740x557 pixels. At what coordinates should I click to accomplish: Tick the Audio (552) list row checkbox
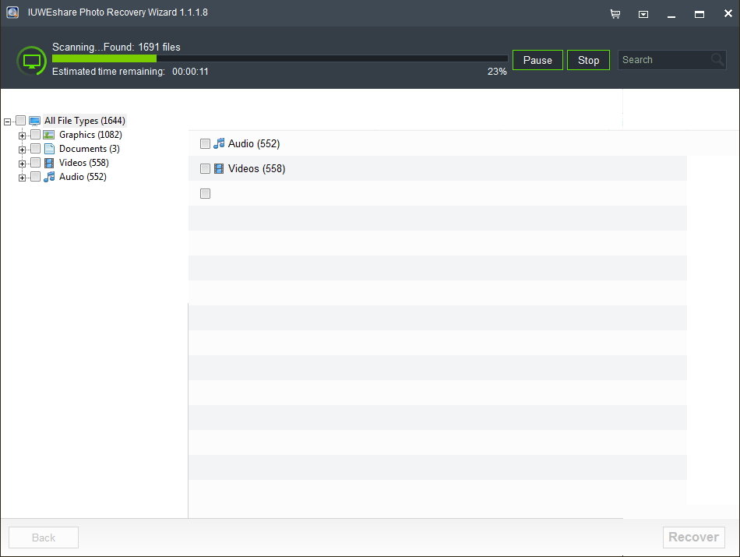[206, 143]
